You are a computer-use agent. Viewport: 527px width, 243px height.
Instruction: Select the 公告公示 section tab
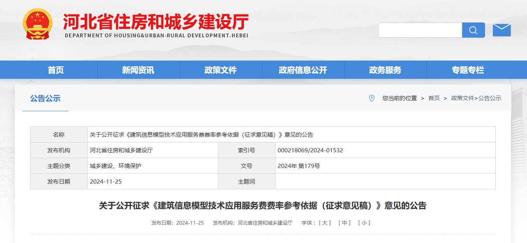point(45,98)
